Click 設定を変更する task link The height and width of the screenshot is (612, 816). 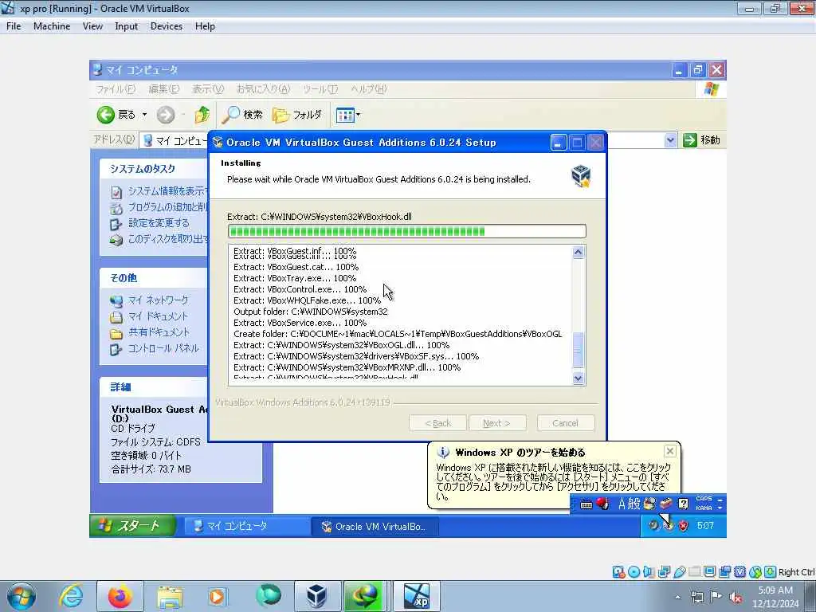pyautogui.click(x=159, y=223)
